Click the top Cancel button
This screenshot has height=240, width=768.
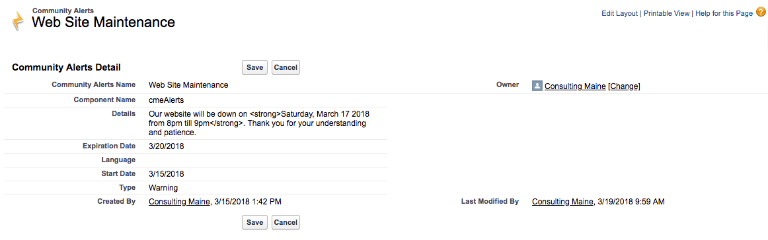point(286,67)
